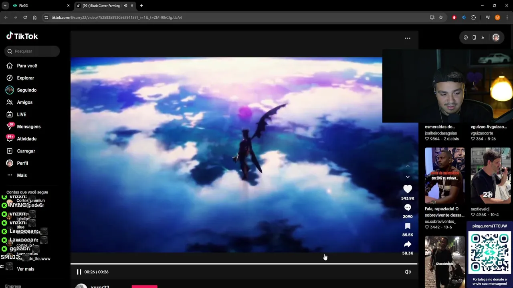Seek on the video progress bar

[x=244, y=264]
